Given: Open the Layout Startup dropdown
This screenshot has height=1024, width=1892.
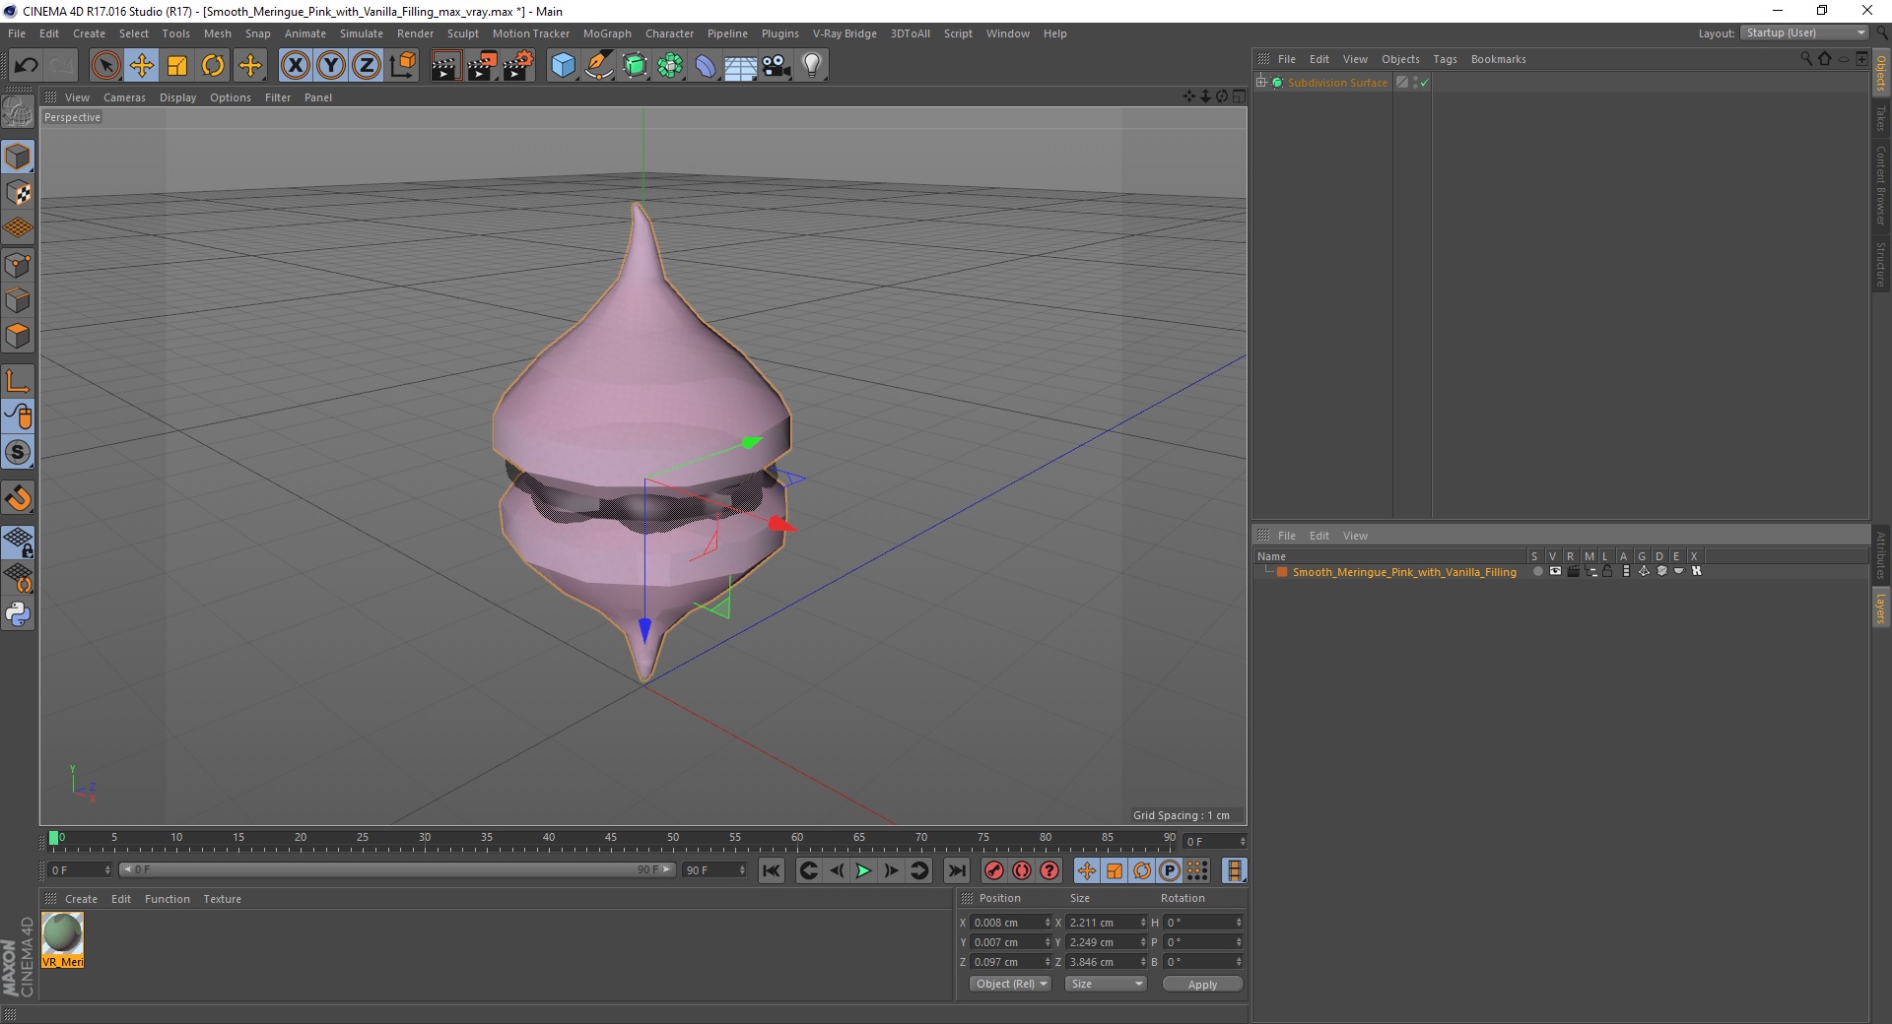Looking at the screenshot, I should [1804, 32].
